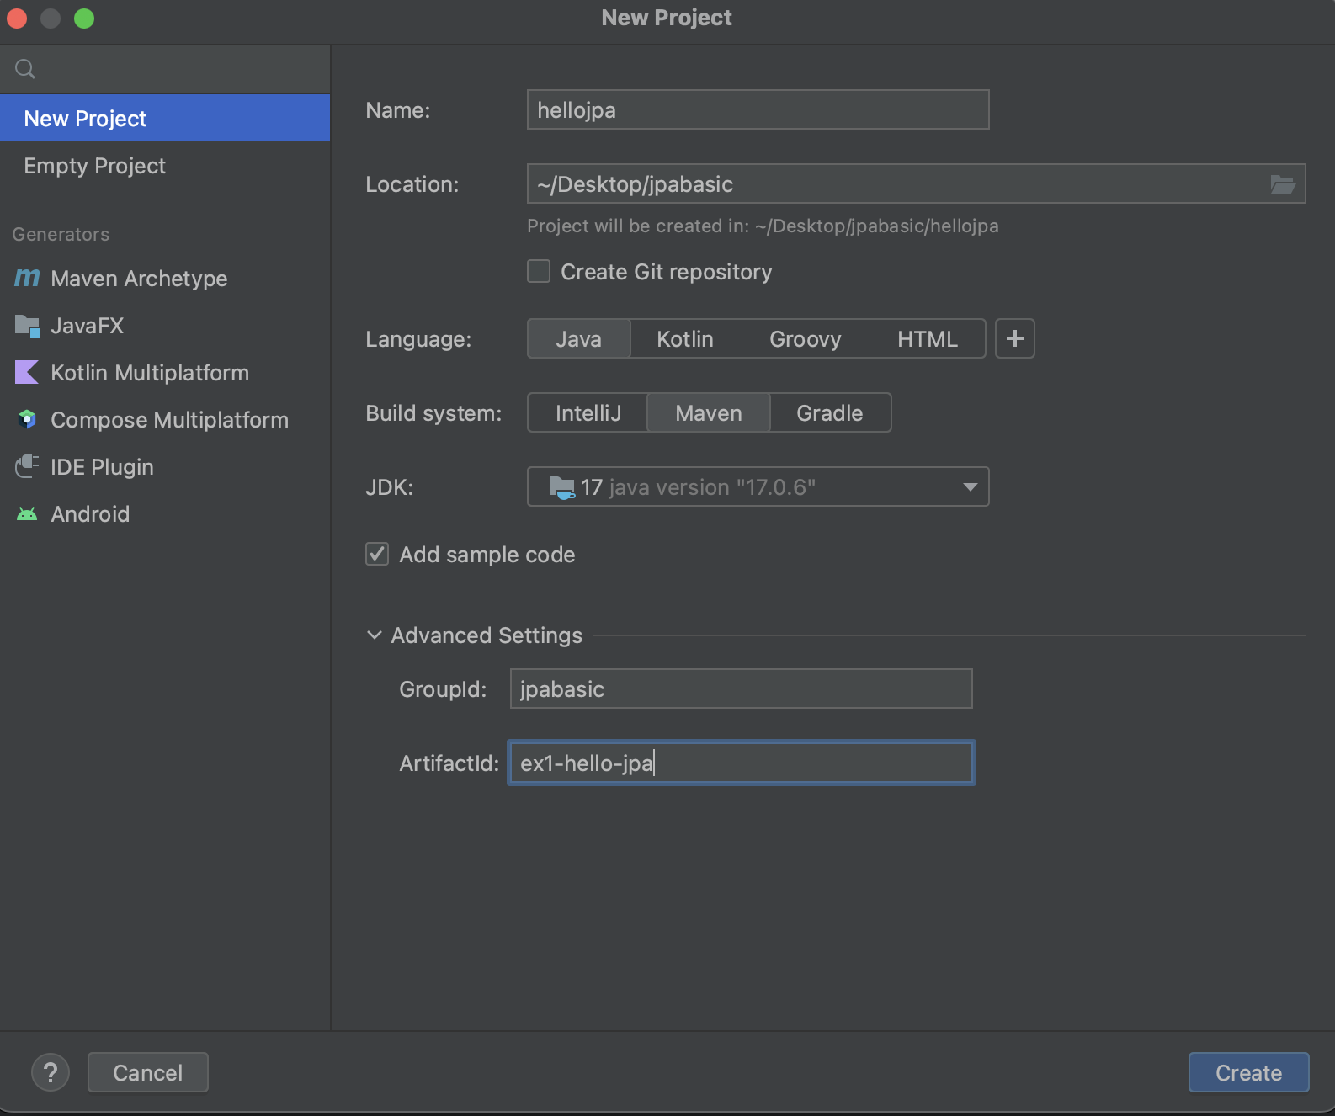Click the green zoom window button

(x=84, y=19)
